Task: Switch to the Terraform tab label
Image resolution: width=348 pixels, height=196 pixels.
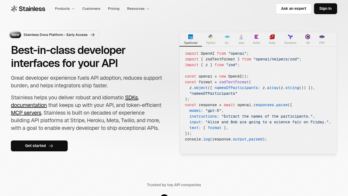Action: (290, 43)
